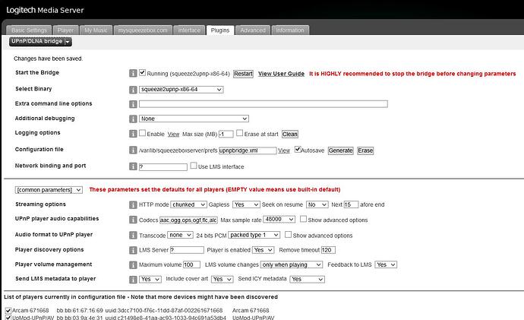Viewport: 524px width, 320px height.
Task: Focus the Extra command line options field
Action: (264, 104)
